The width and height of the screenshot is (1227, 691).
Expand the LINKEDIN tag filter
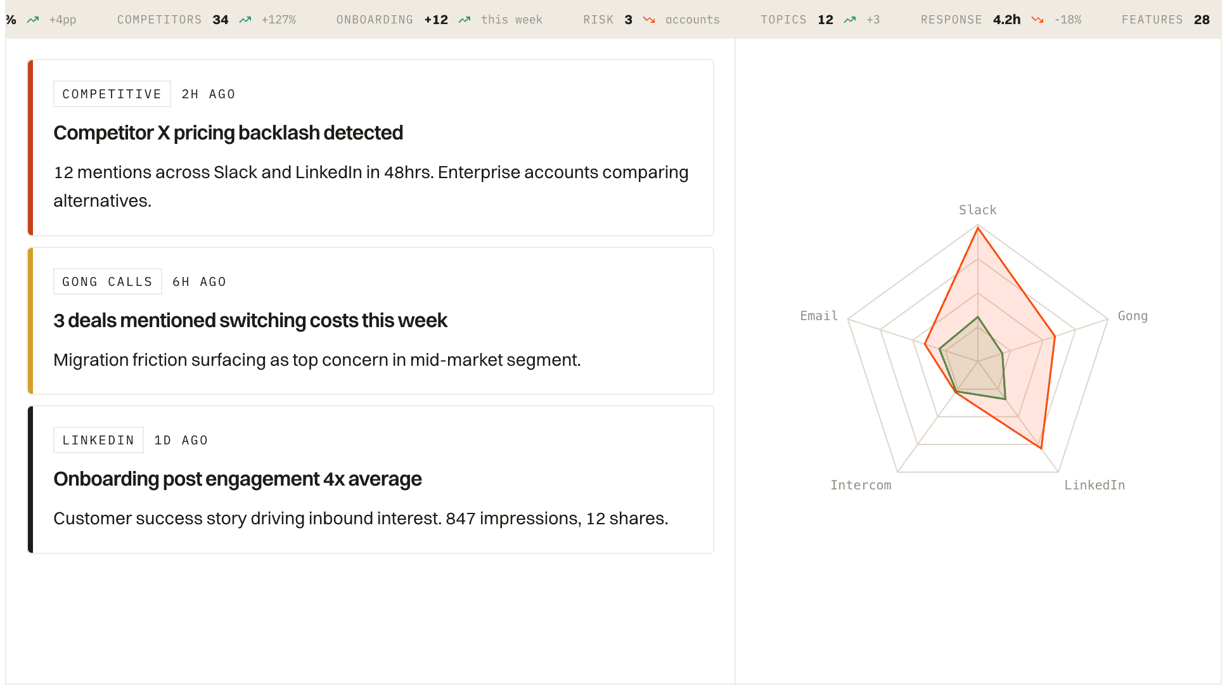coord(98,440)
